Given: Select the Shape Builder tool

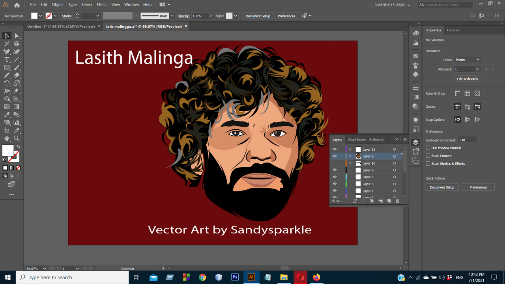Looking at the screenshot, I should click(7, 99).
